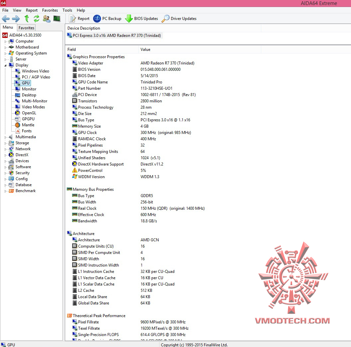Select the Desktop tree item
Viewport: 351px width, 347px height.
pos(29,95)
